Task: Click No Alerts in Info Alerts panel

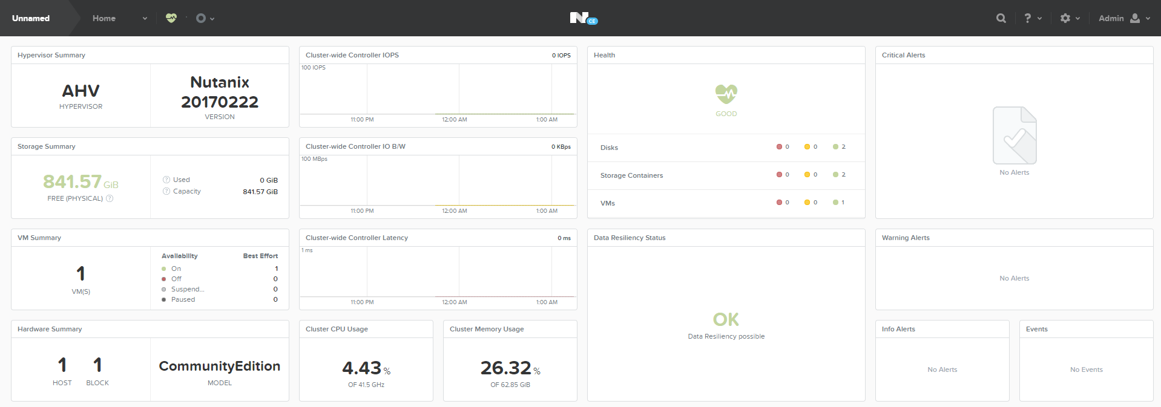Action: [x=942, y=370]
